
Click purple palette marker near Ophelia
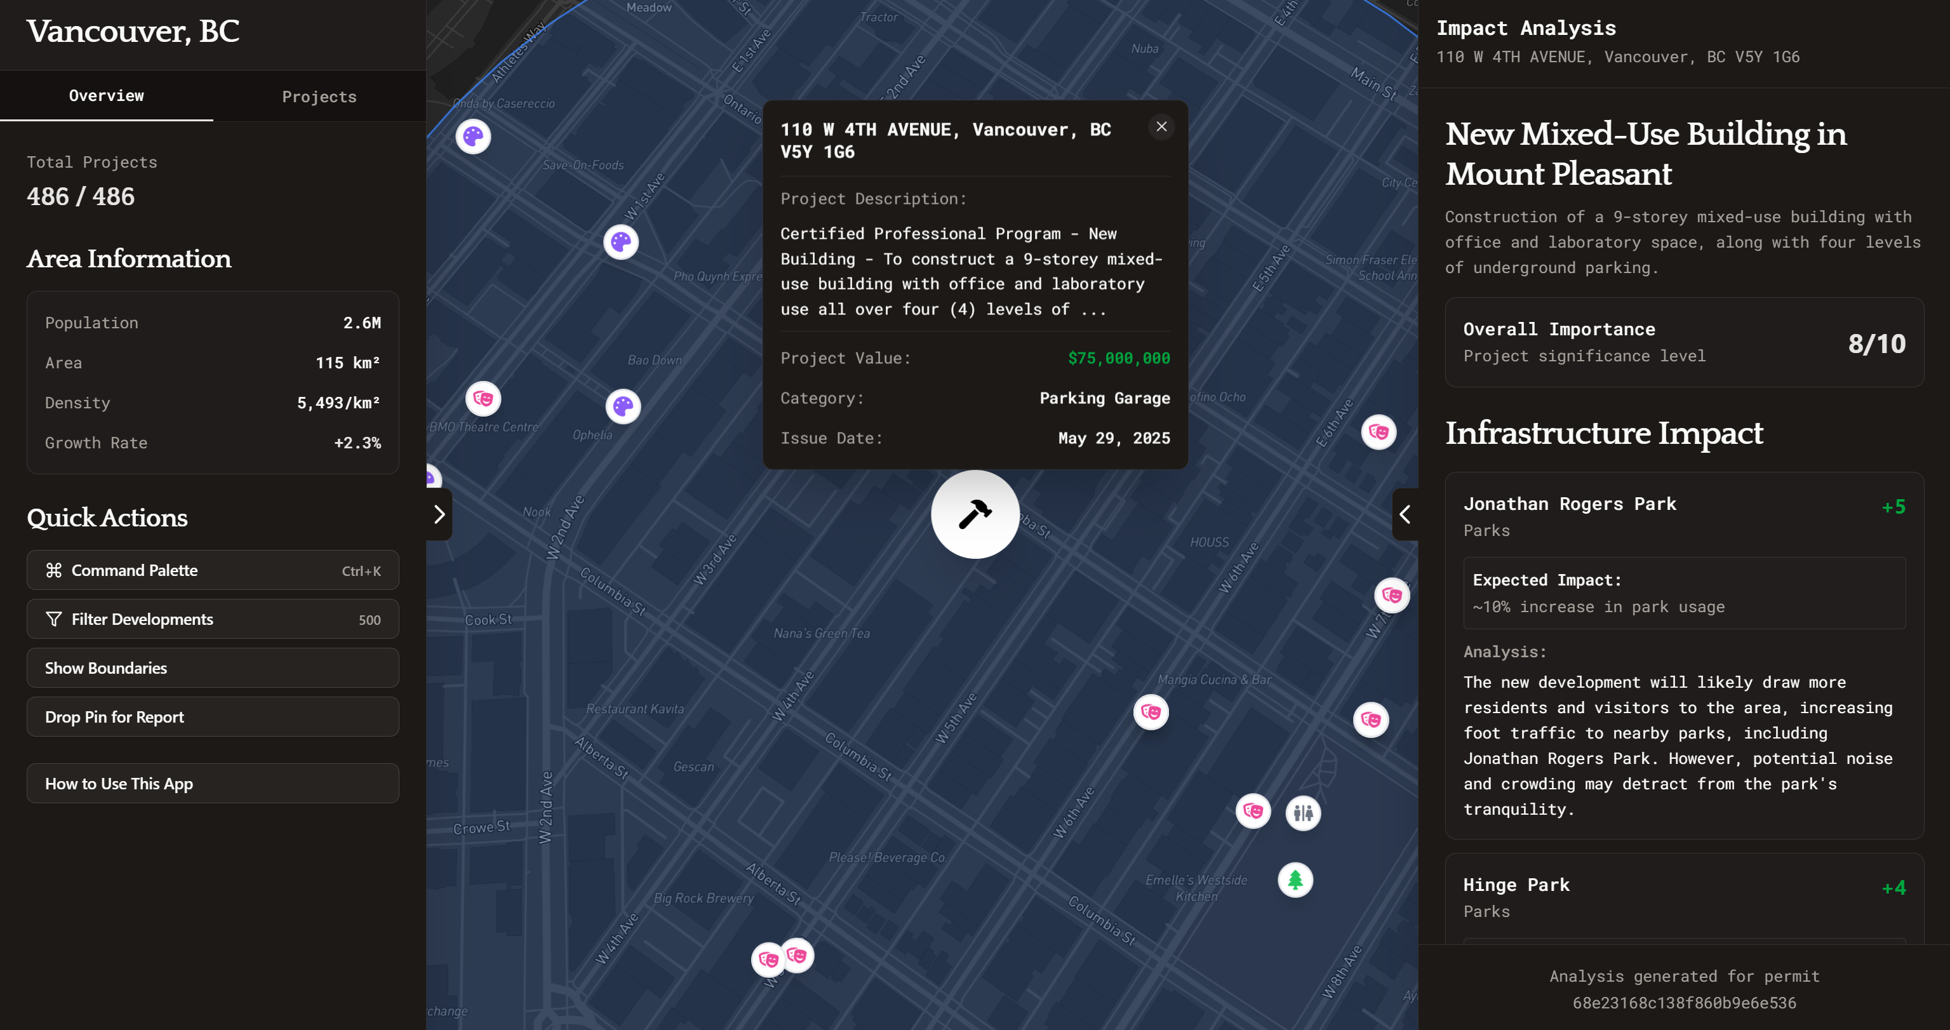point(623,406)
